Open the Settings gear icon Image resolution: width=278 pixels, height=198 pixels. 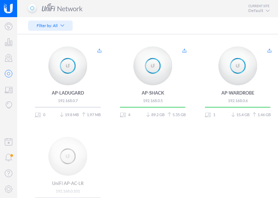9,189
